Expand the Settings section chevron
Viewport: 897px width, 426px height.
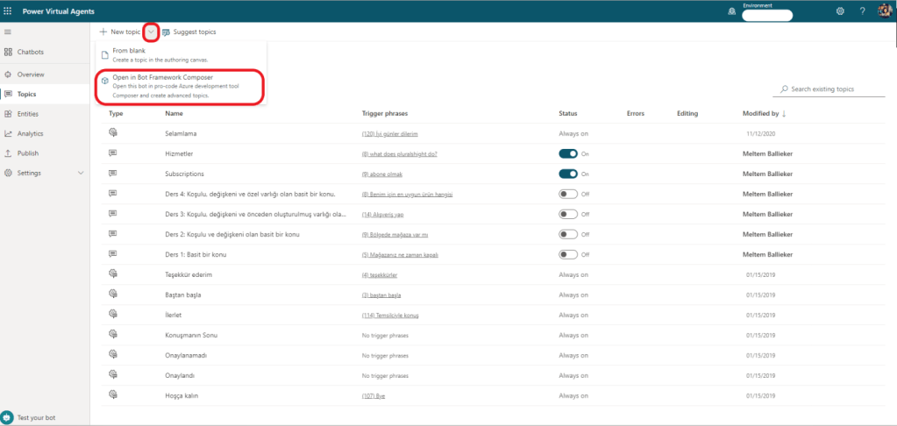(x=81, y=173)
